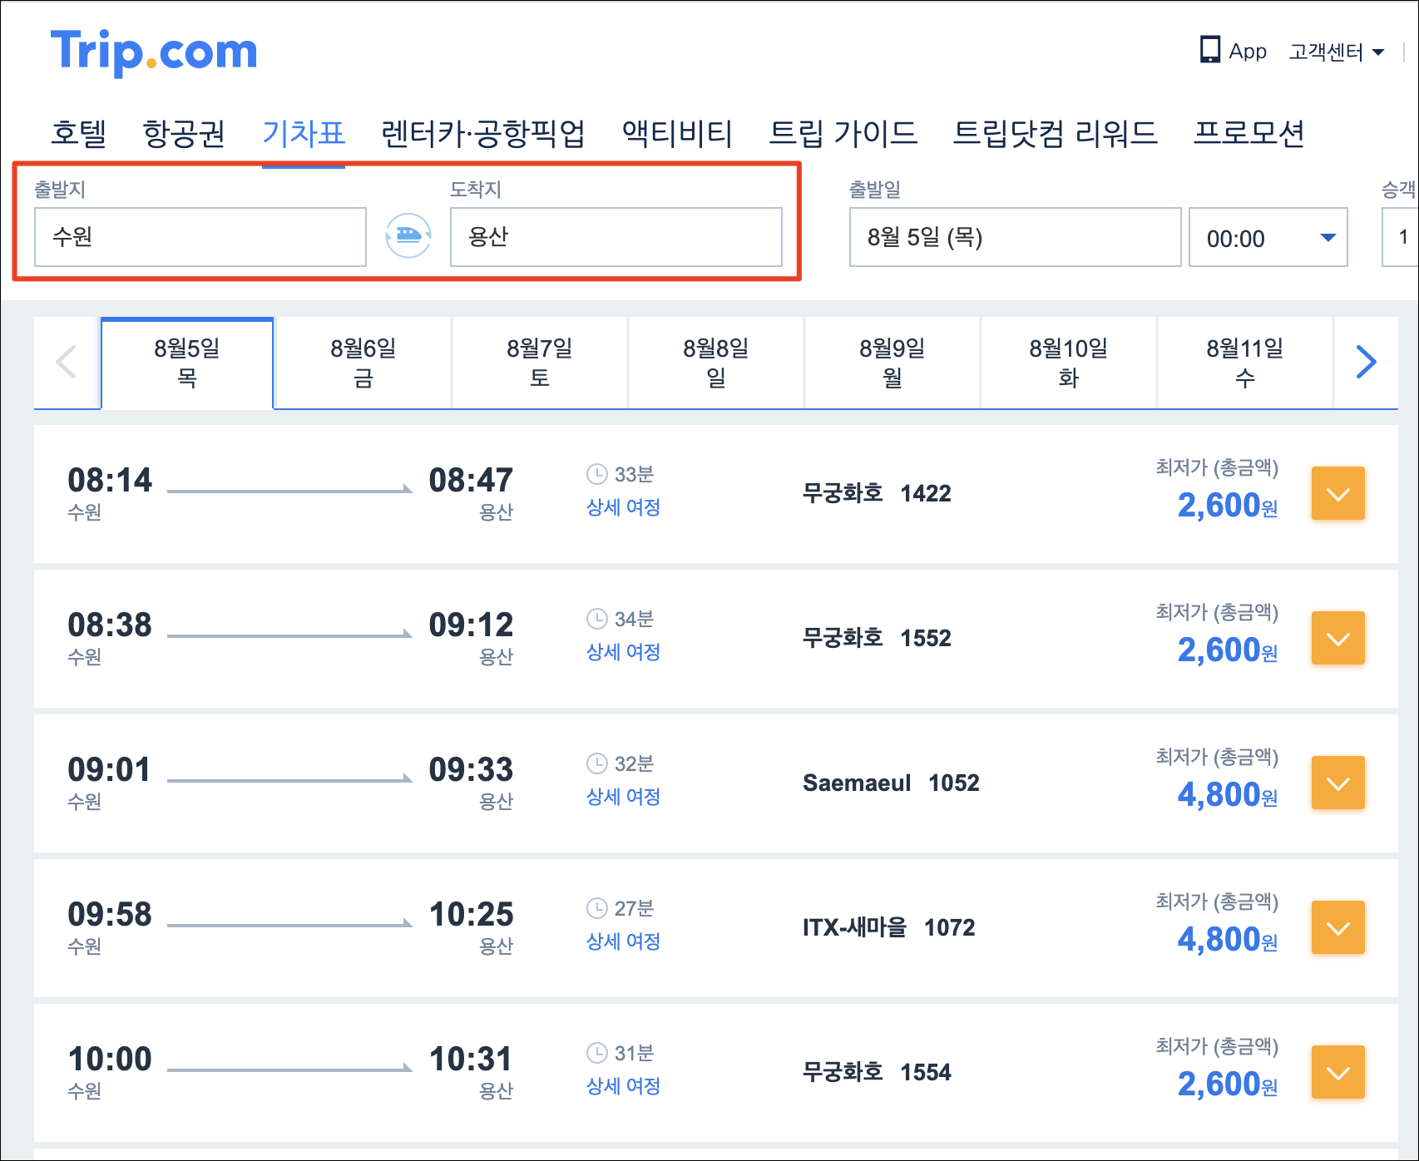Open the 프로모션 menu tab

click(x=1248, y=133)
